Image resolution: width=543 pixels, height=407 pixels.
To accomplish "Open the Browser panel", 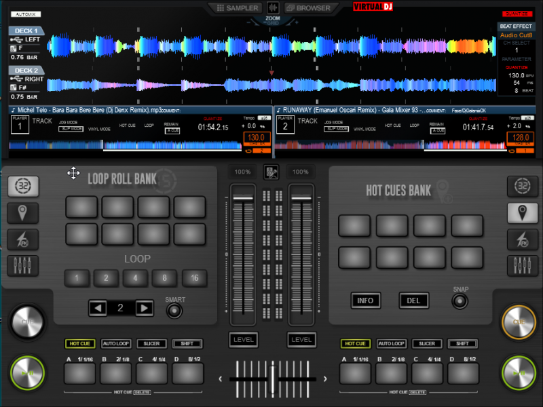I will click(x=308, y=8).
